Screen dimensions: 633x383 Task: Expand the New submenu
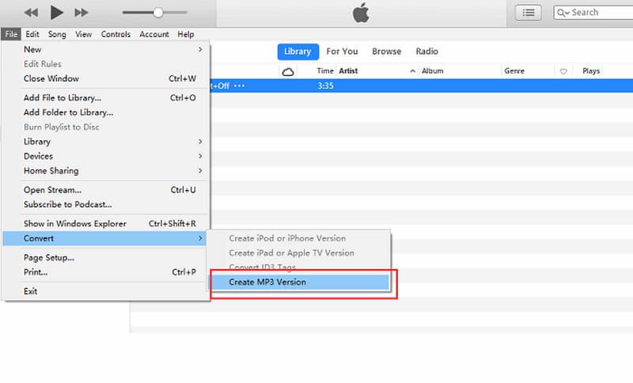[106, 49]
